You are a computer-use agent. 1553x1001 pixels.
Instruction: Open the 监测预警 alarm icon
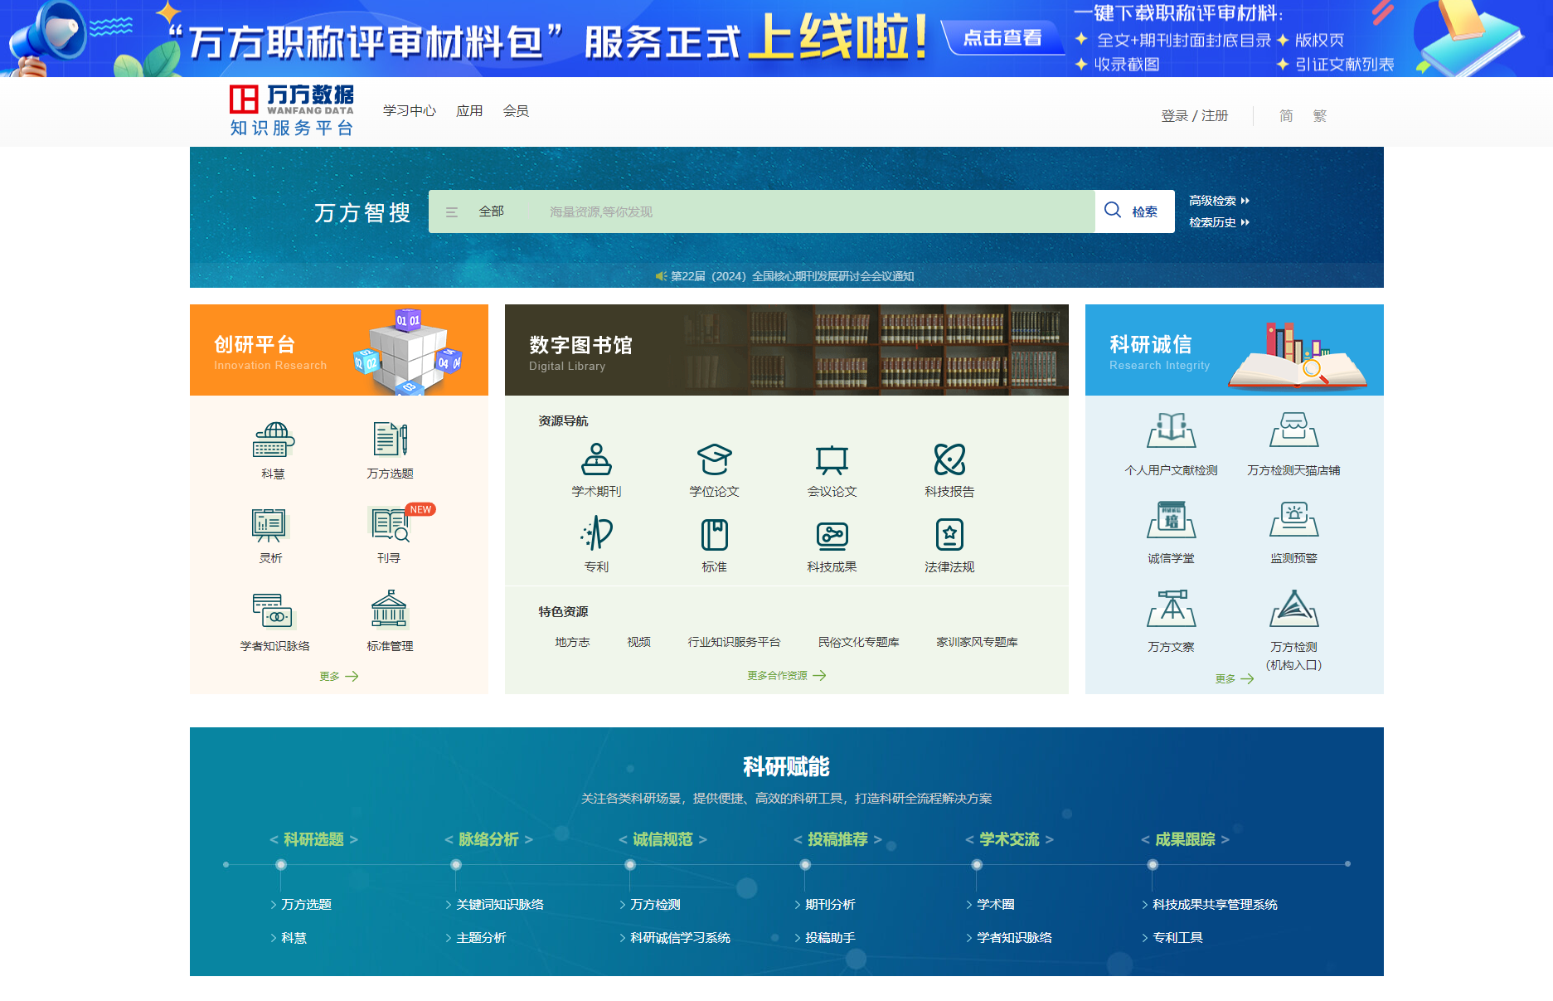1293,519
